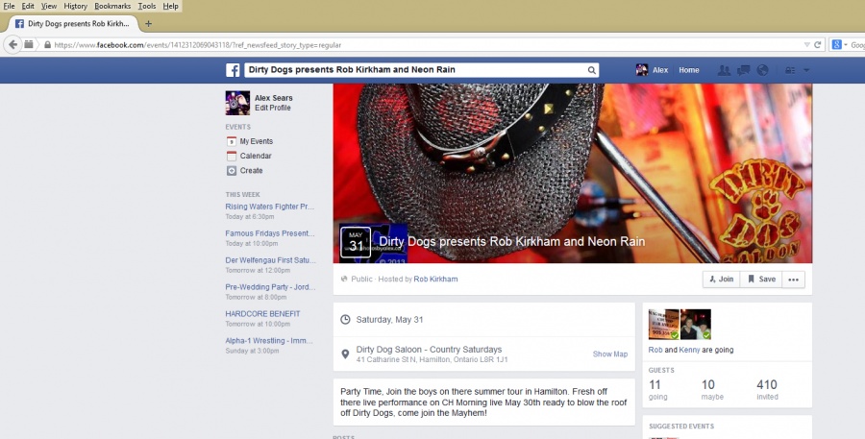Open a new browser tab
Viewport: 865px width, 439px height.
click(148, 24)
